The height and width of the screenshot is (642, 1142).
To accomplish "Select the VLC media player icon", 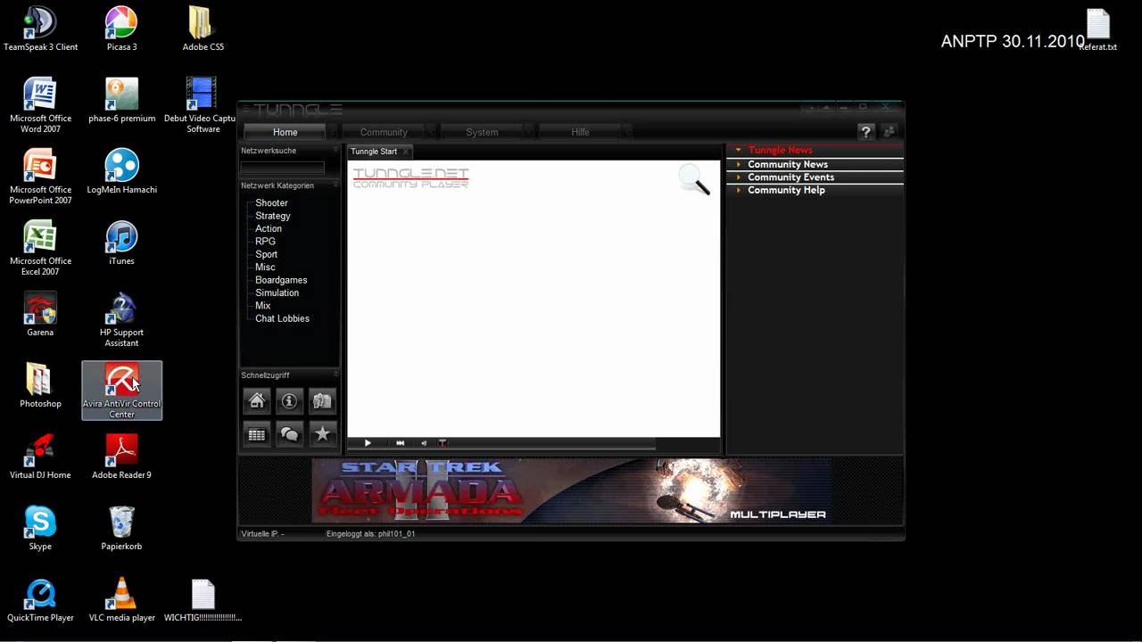I will tap(121, 599).
